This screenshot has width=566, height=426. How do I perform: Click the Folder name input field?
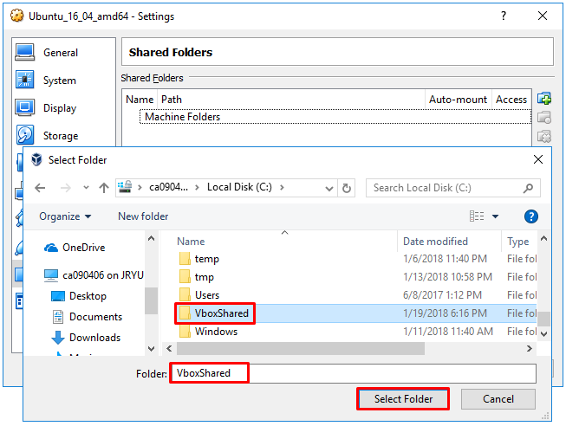(x=353, y=373)
